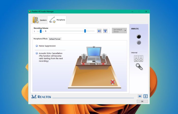Image resolution: width=178 pixels, height=114 pixels.
Task: Switch to the Speakers tab
Action: [x=39, y=20]
